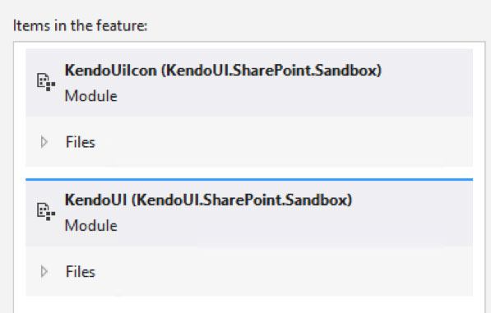The image size is (491, 313).
Task: Expand Files under the KendoUiIcon module
Action: click(44, 142)
